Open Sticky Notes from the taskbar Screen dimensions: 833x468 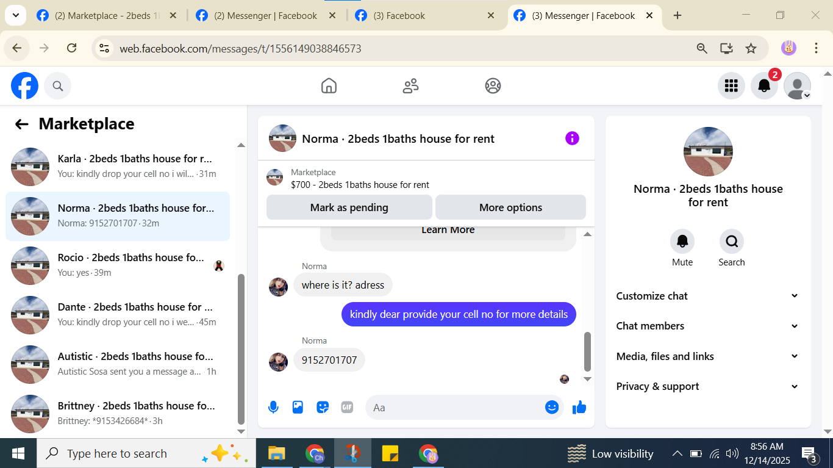(390, 453)
